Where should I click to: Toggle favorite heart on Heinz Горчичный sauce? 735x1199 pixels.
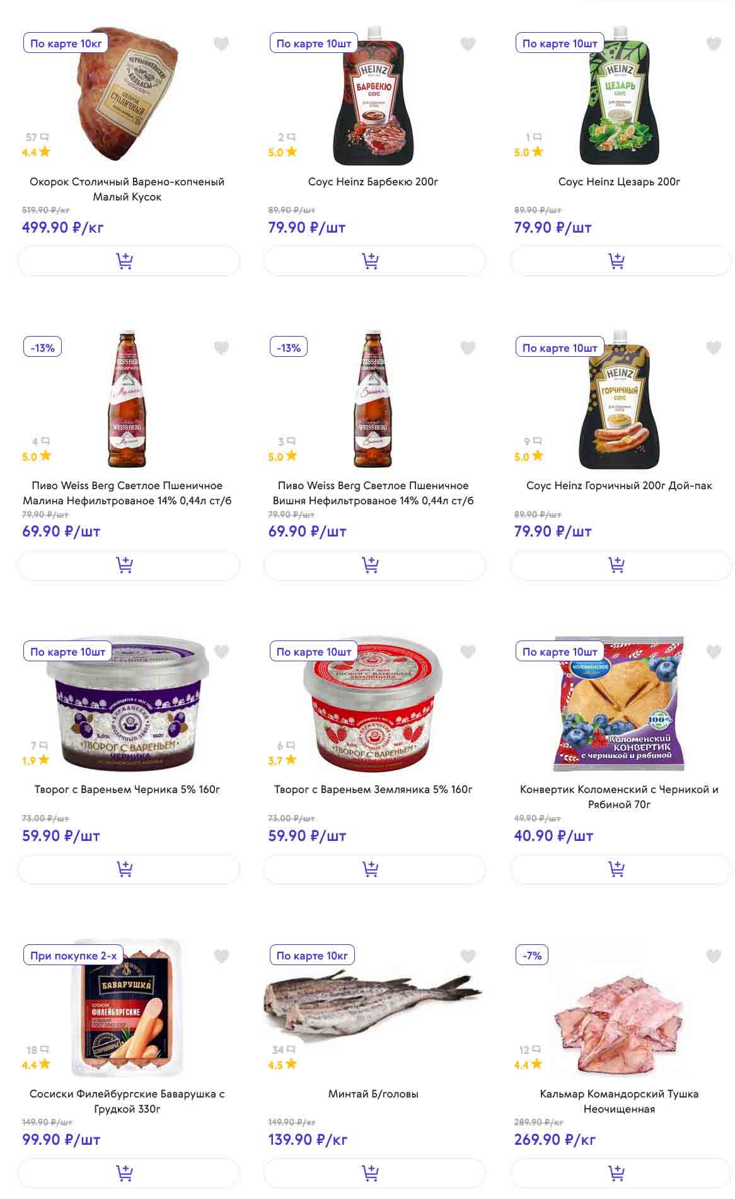tap(714, 348)
